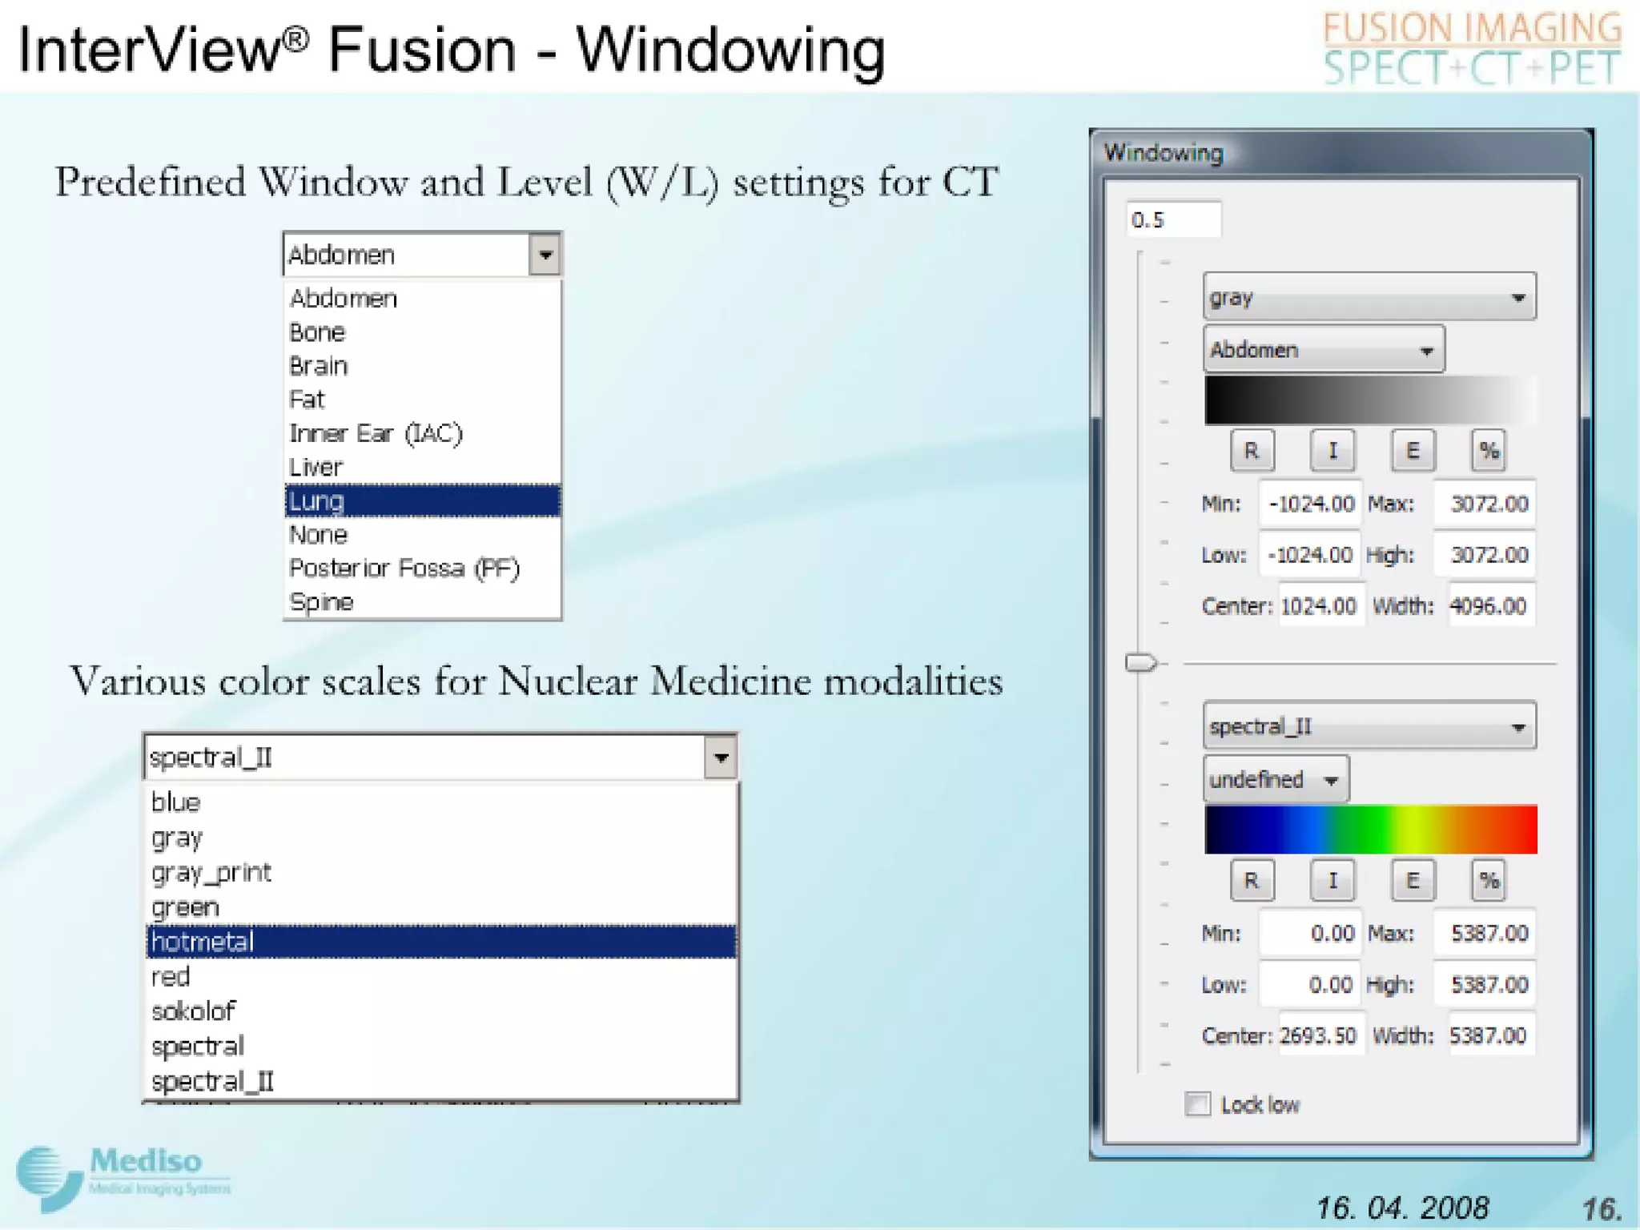Click the CT Min field showing -1024.00
Screen dimensions: 1640x1230
(1309, 504)
